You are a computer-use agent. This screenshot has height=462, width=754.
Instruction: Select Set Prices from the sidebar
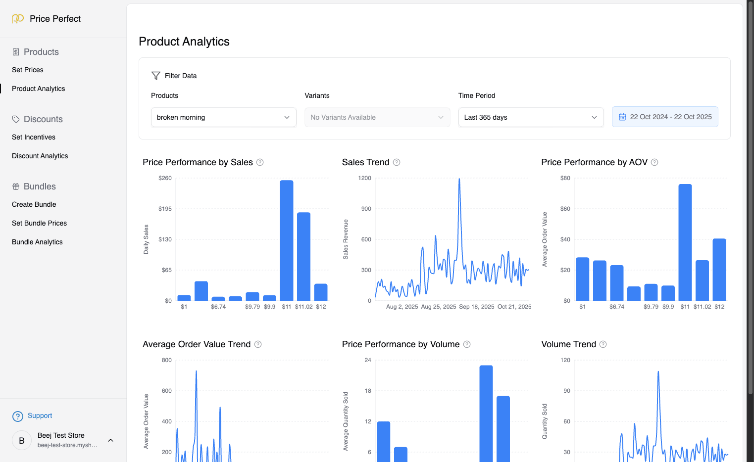pos(27,70)
